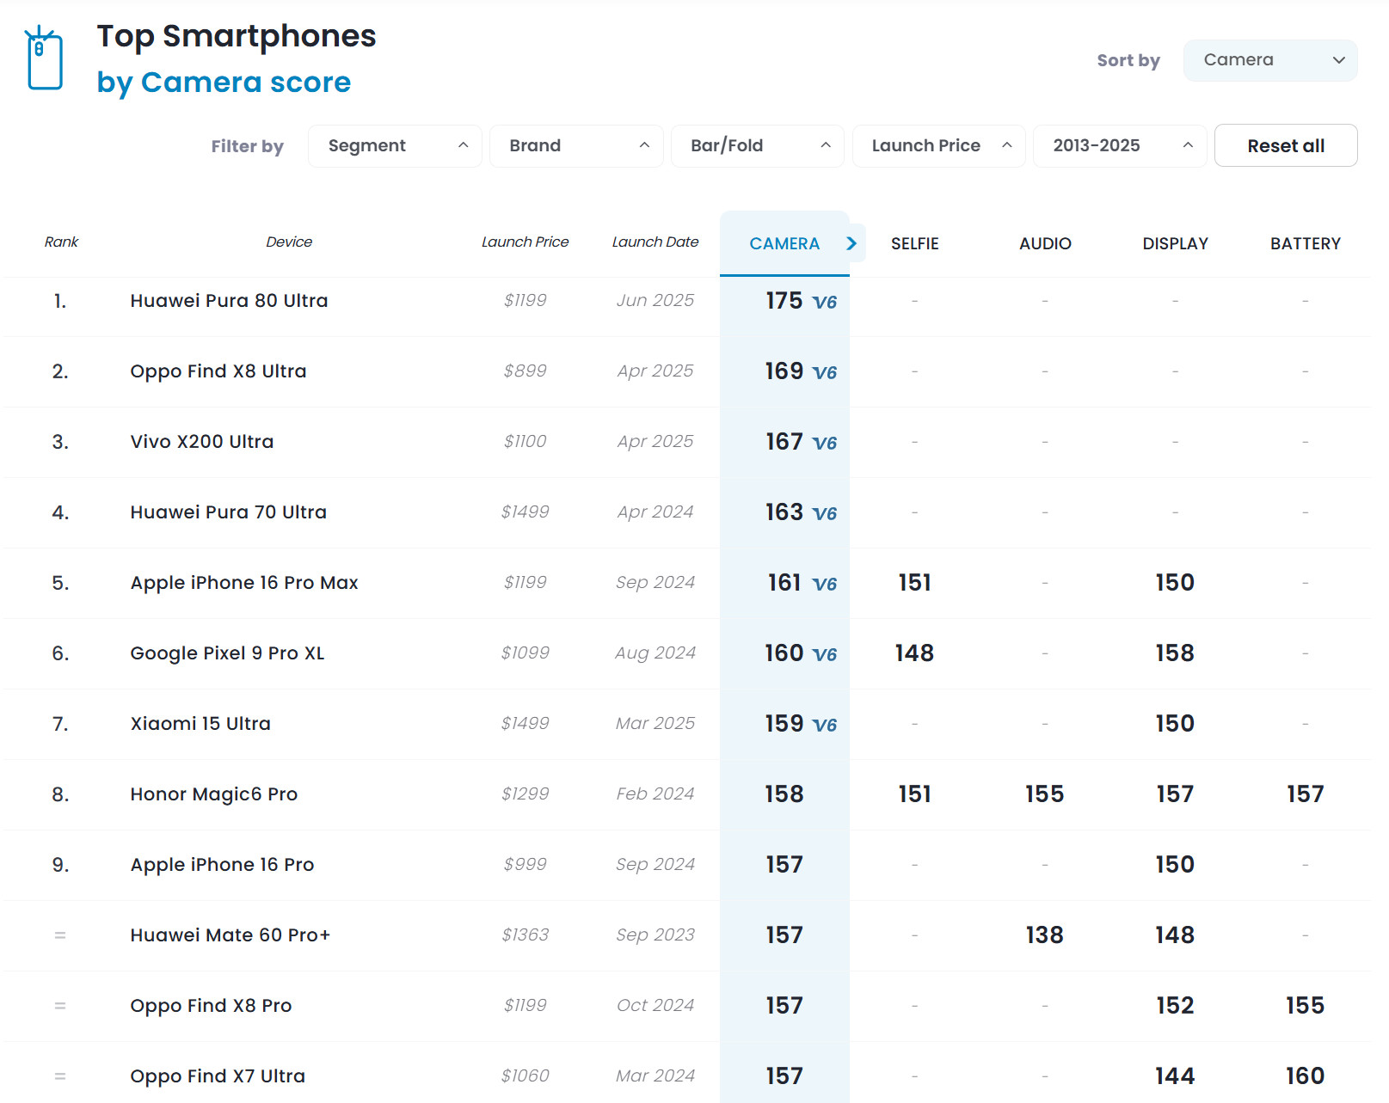Open Oppo Find X8 Ultra device link
1389x1103 pixels.
pos(218,371)
